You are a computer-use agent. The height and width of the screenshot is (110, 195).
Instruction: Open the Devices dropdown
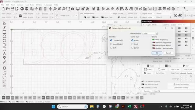[173, 91]
